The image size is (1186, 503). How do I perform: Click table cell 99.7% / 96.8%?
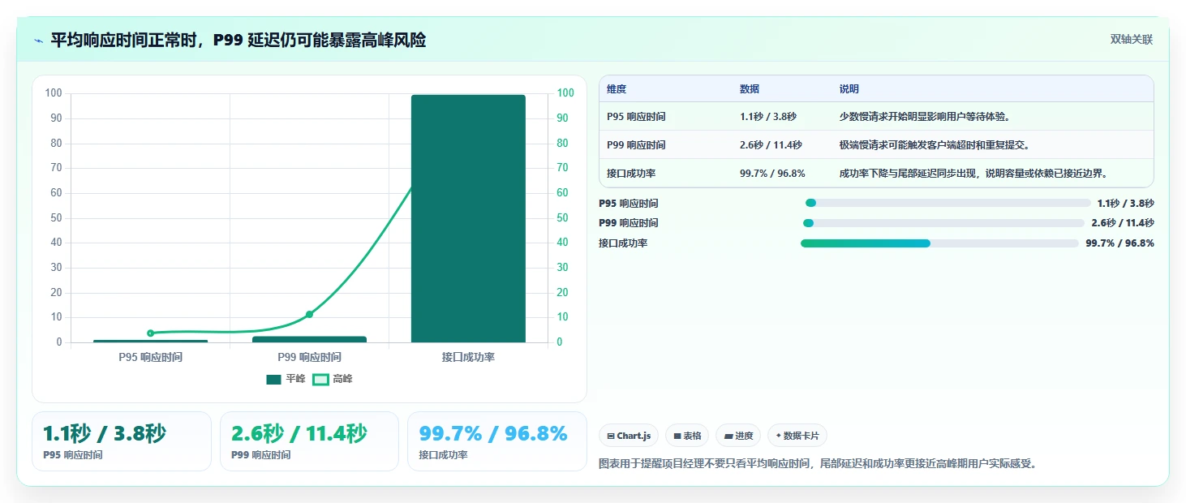pyautogui.click(x=772, y=174)
